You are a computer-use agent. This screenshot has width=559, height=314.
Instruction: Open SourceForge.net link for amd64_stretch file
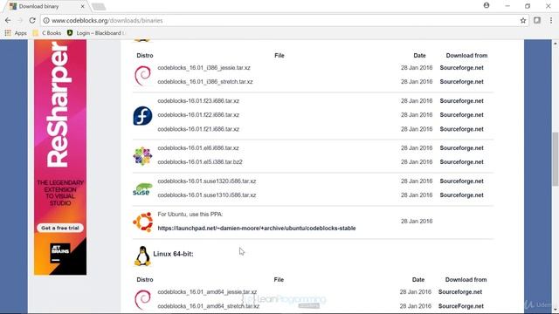[461, 306]
